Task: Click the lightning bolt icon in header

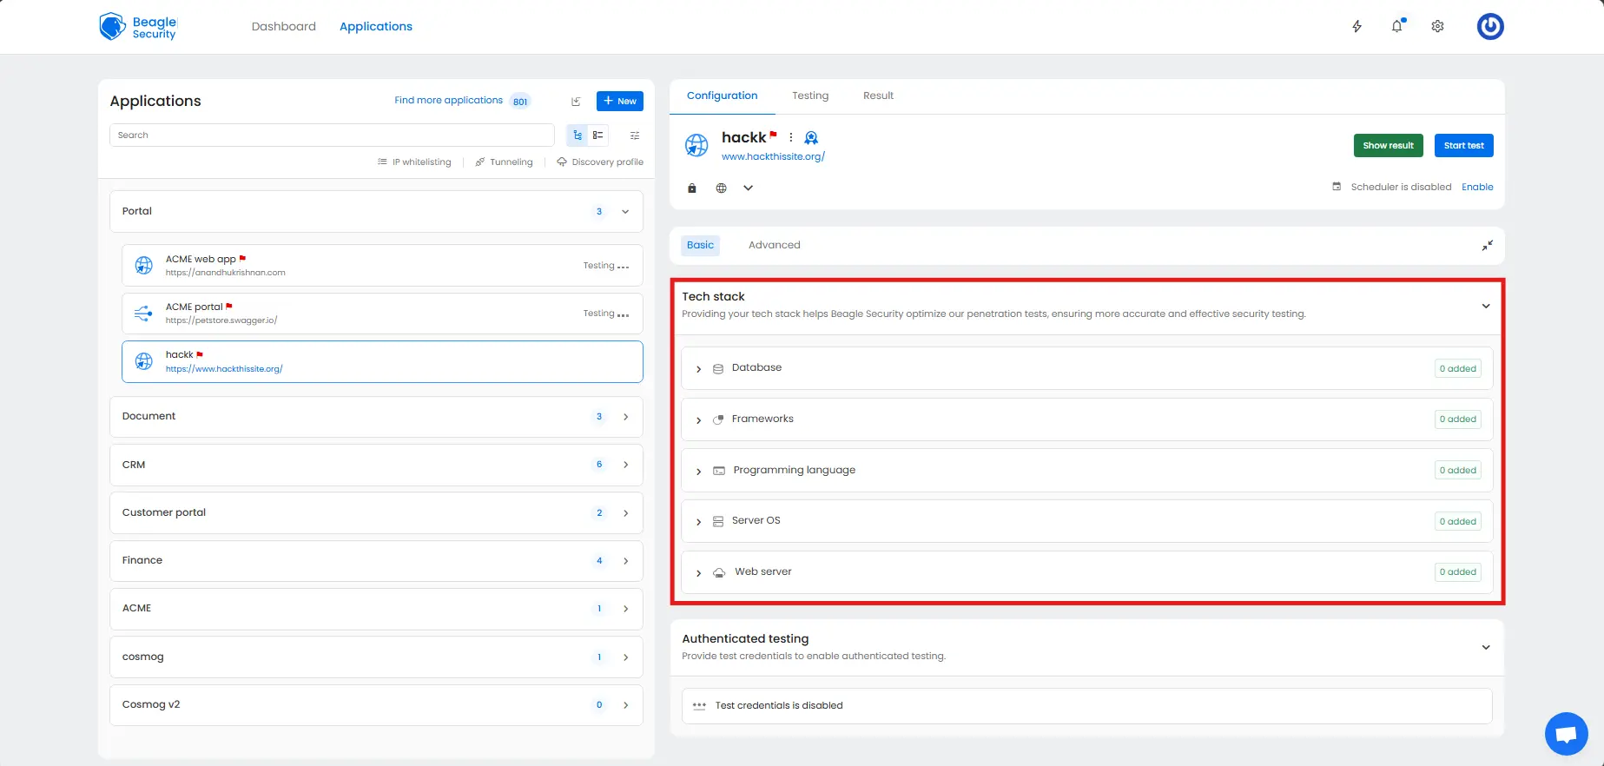Action: pyautogui.click(x=1356, y=27)
